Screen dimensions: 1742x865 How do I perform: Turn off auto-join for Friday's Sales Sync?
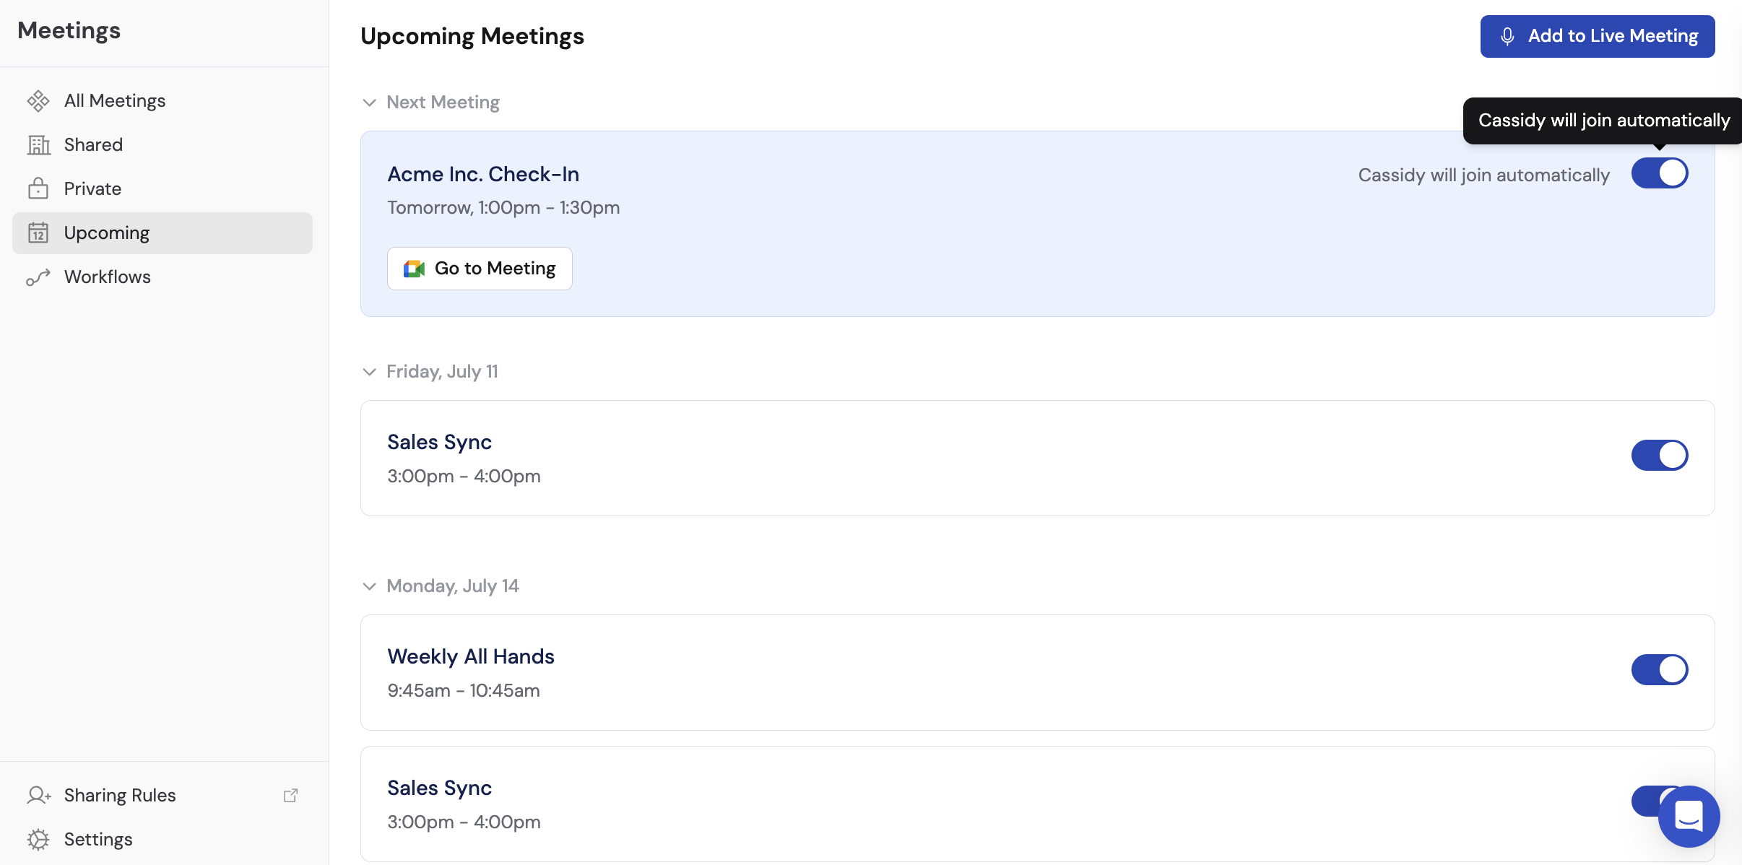(x=1659, y=455)
